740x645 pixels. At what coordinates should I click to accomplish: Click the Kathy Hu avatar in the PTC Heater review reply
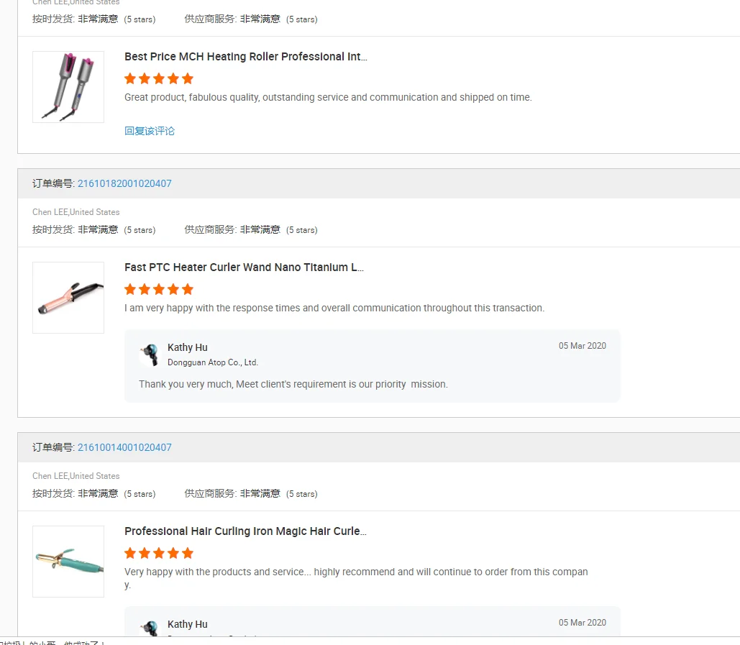(150, 354)
